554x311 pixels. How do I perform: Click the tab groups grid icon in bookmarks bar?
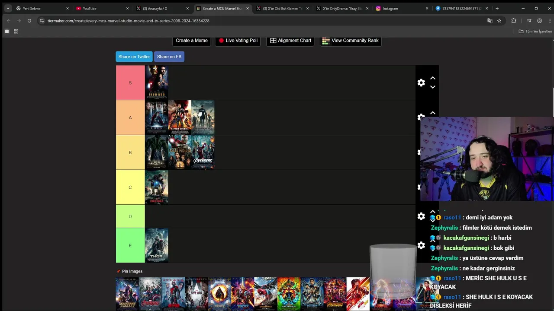[16, 31]
